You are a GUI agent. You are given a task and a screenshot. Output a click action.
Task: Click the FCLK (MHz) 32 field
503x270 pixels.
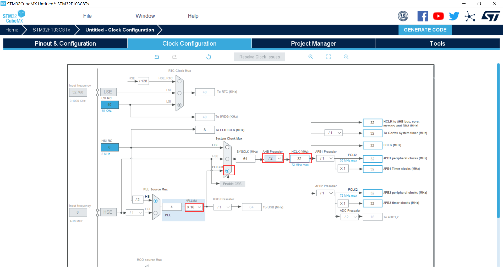pyautogui.click(x=373, y=145)
